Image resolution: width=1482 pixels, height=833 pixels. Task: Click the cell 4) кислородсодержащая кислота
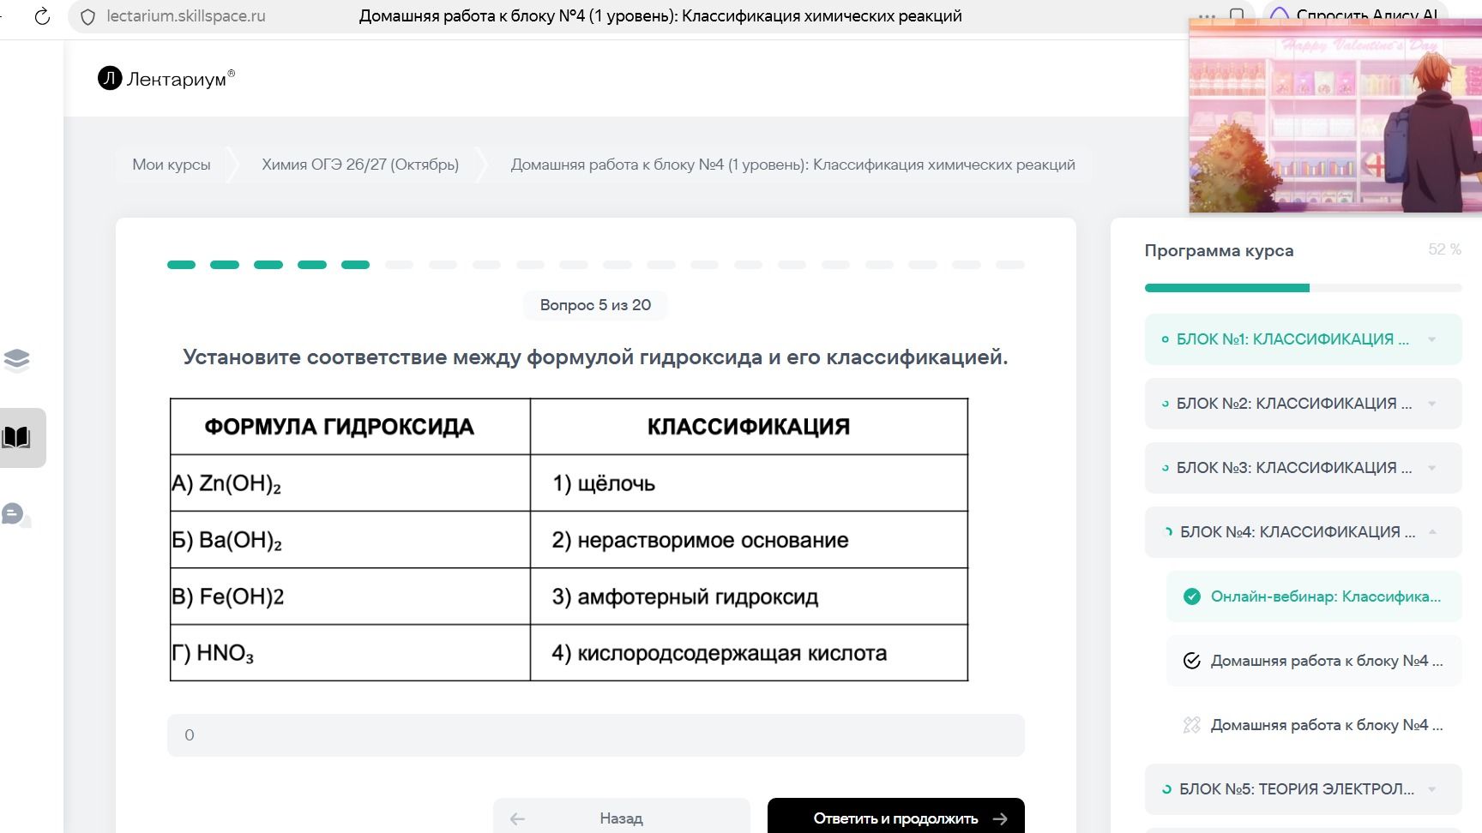(x=749, y=653)
